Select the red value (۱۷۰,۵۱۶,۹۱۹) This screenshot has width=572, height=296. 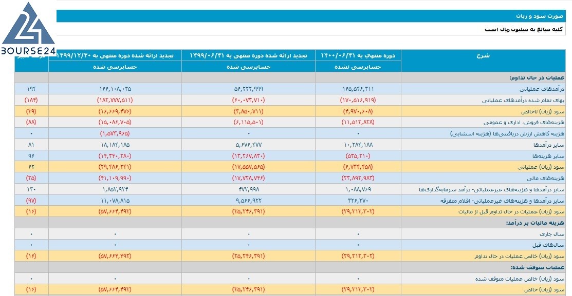pyautogui.click(x=358, y=100)
